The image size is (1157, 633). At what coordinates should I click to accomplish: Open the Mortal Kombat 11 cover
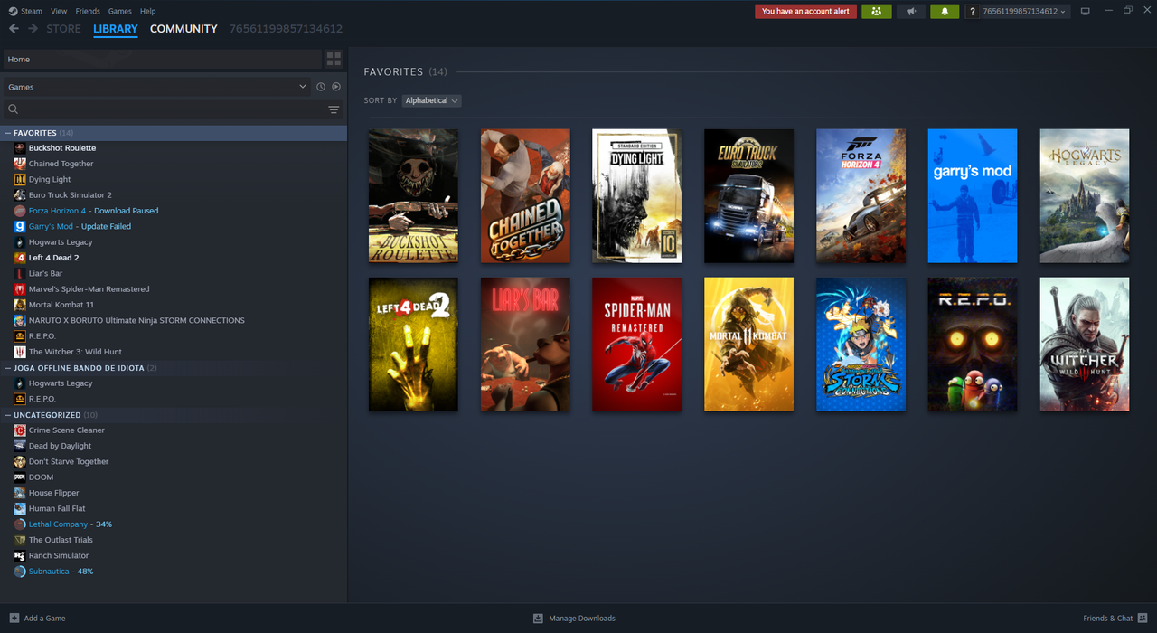pyautogui.click(x=748, y=345)
